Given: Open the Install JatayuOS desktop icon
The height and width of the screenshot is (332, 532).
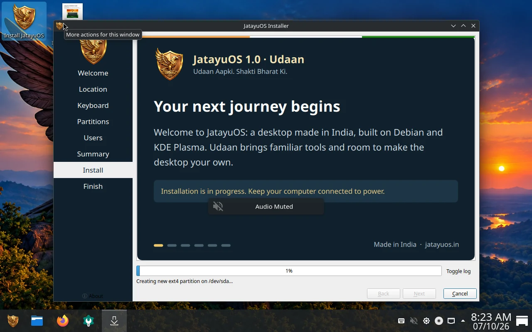Looking at the screenshot, I should pyautogui.click(x=24, y=21).
